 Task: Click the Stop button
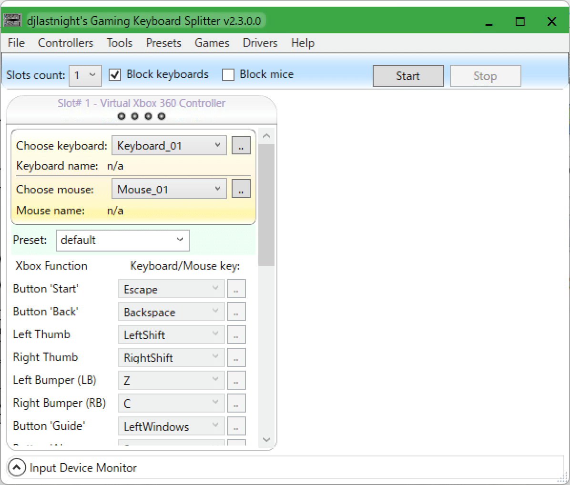pos(485,76)
